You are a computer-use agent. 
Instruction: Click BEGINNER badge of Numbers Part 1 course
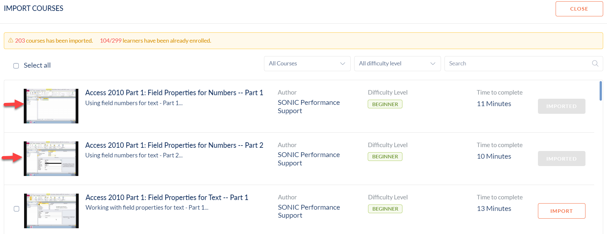point(385,104)
